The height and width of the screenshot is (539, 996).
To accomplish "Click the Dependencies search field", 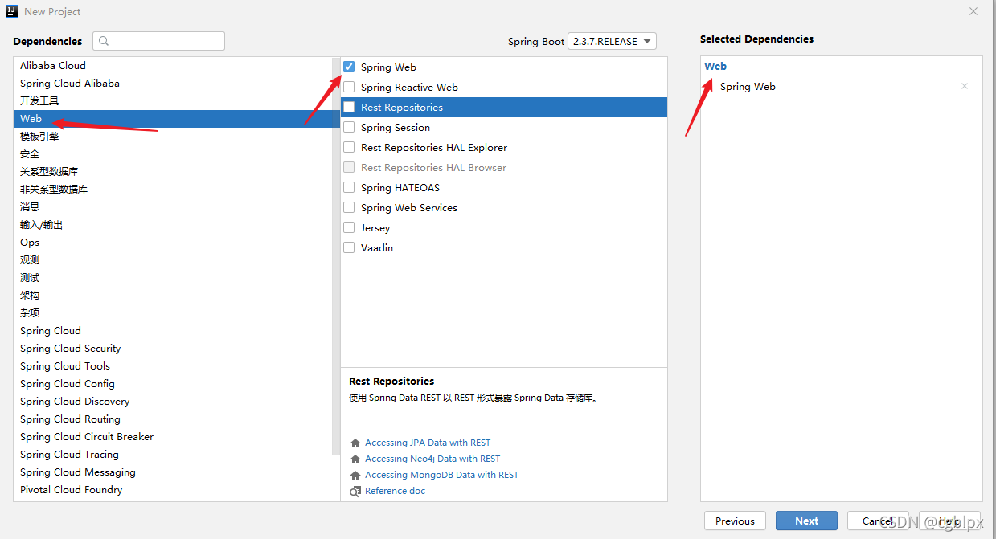I will (x=158, y=41).
